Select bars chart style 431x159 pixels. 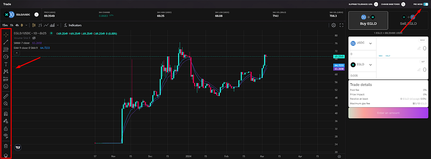[x=40, y=25]
